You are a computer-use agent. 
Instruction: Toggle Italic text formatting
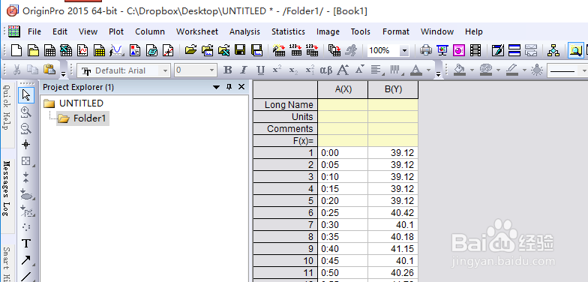244,70
